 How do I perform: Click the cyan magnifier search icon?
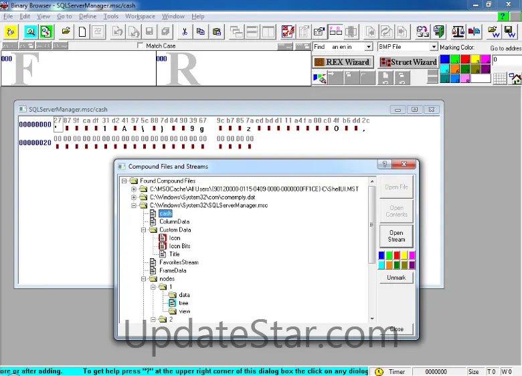click(30, 32)
